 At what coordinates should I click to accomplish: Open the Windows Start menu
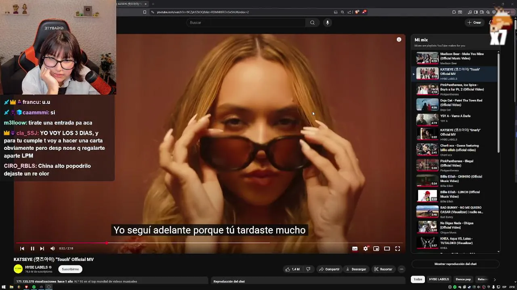[4, 287]
